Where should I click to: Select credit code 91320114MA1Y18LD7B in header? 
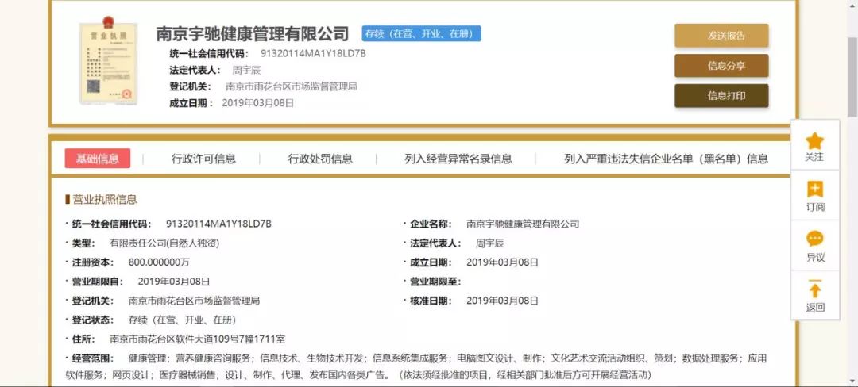coord(313,53)
